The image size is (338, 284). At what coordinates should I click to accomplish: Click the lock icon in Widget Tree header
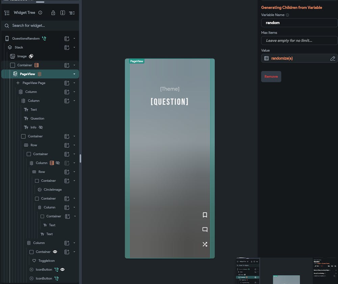coord(53,13)
